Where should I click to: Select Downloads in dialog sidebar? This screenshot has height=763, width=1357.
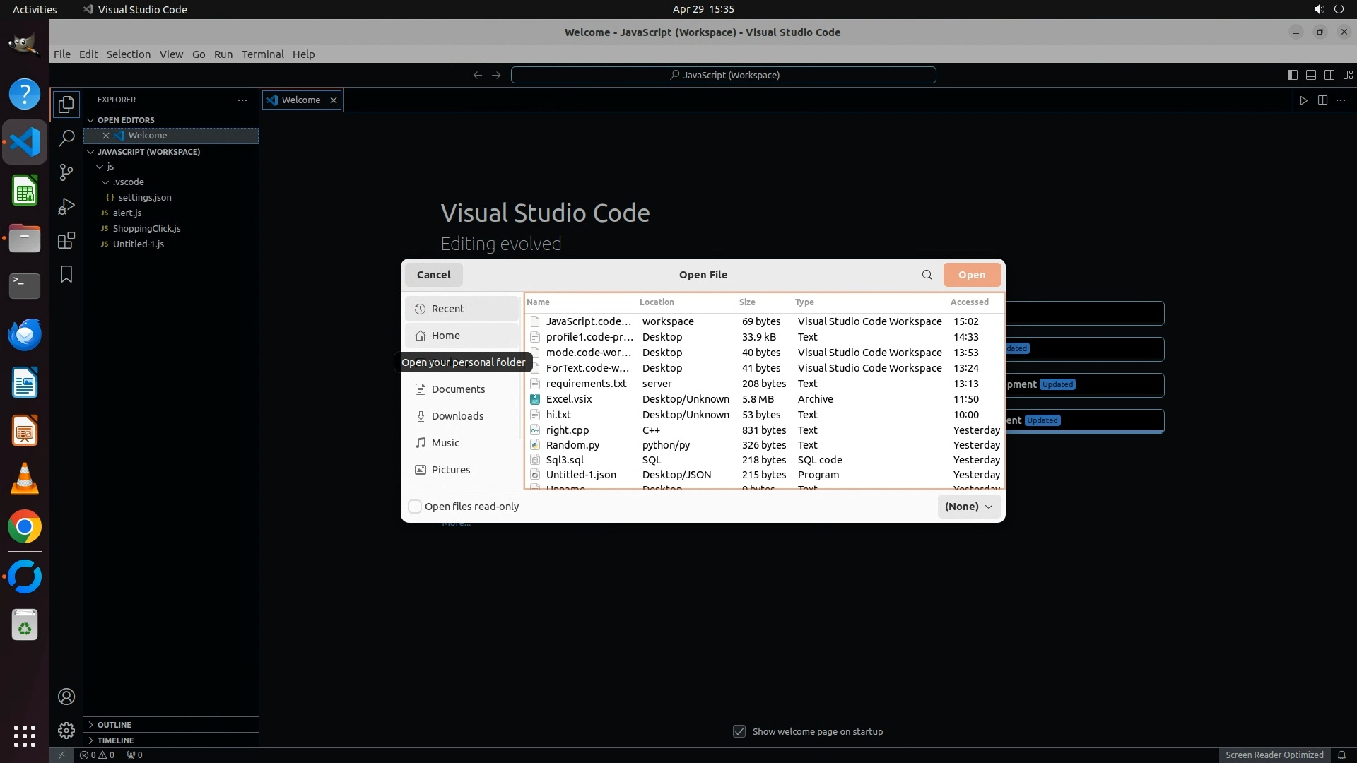pyautogui.click(x=457, y=416)
